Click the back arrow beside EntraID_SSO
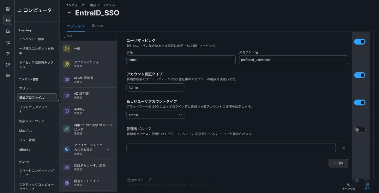 click(x=69, y=13)
